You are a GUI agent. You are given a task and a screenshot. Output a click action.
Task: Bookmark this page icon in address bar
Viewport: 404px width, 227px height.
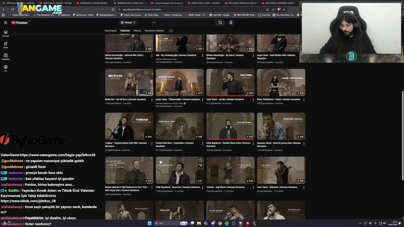(x=113, y=9)
